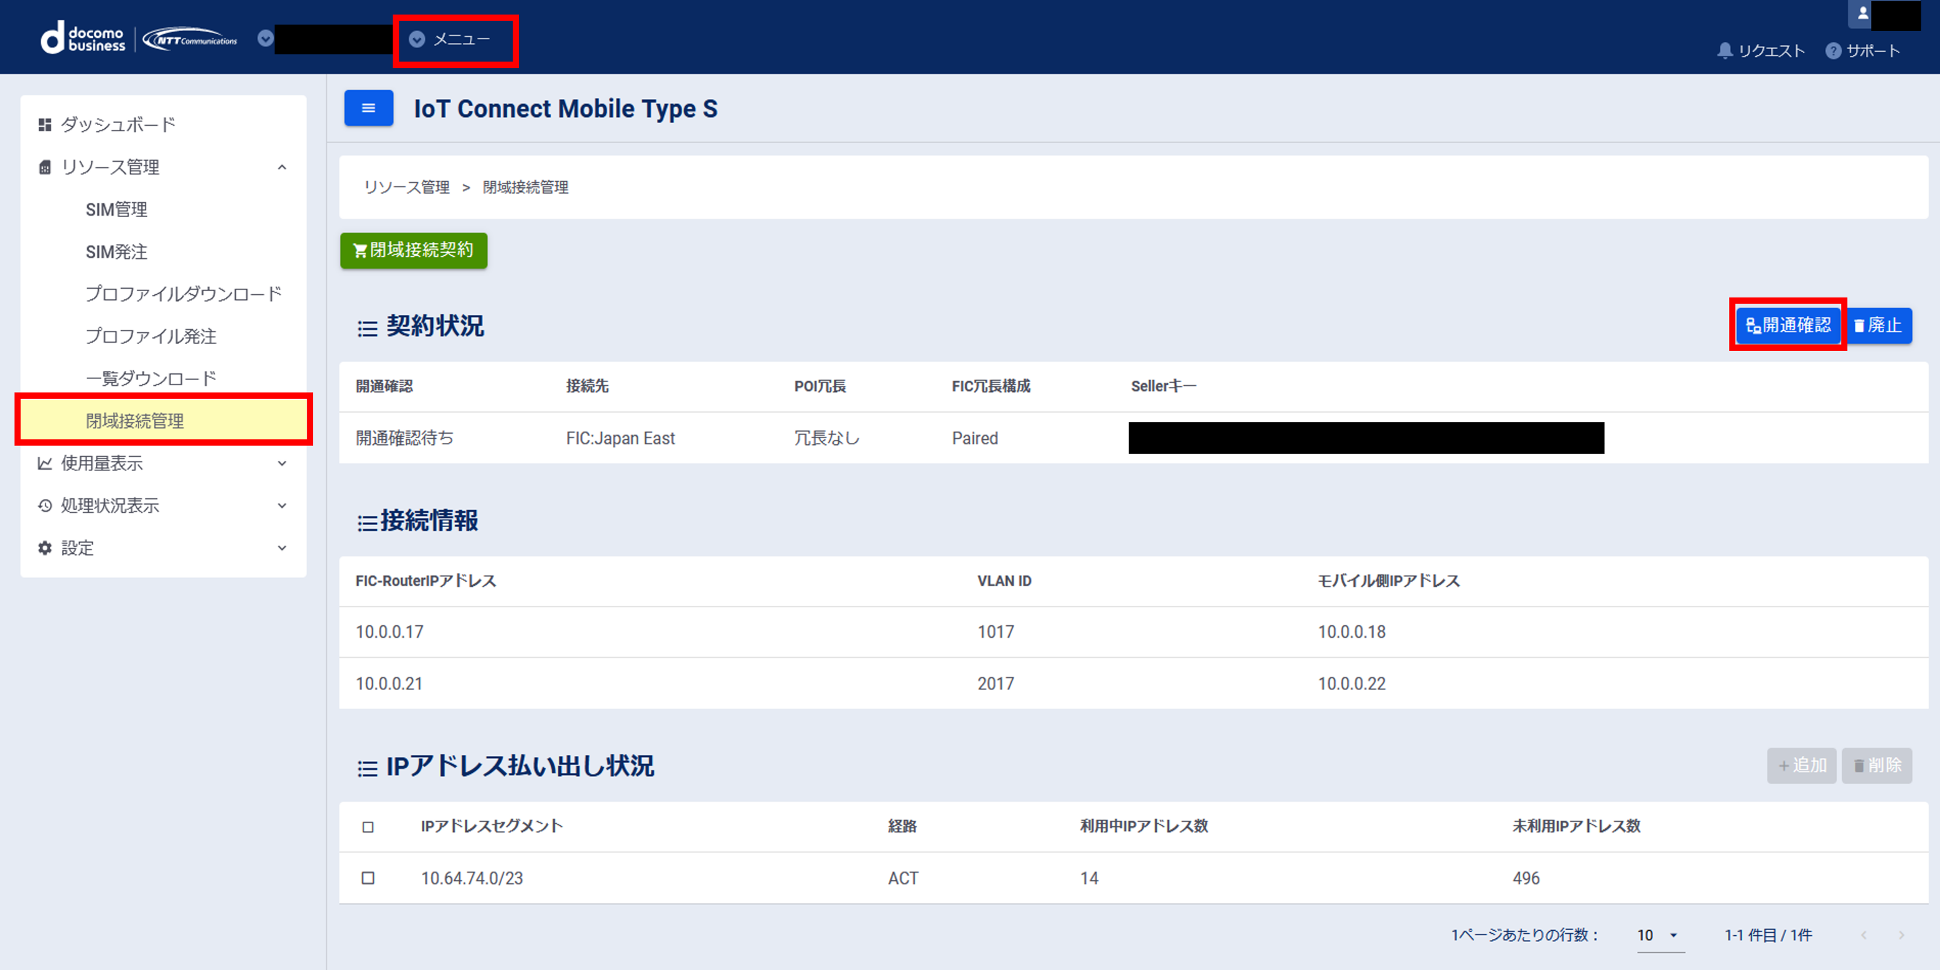Click 閉域接続管理 in the breadcrumb
Viewport: 1940px width, 970px height.
(x=526, y=187)
